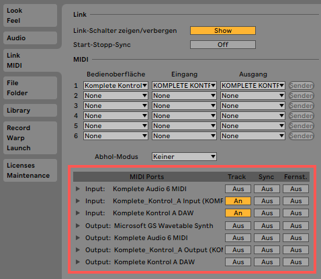Open the Audio preferences tab

pyautogui.click(x=30, y=38)
